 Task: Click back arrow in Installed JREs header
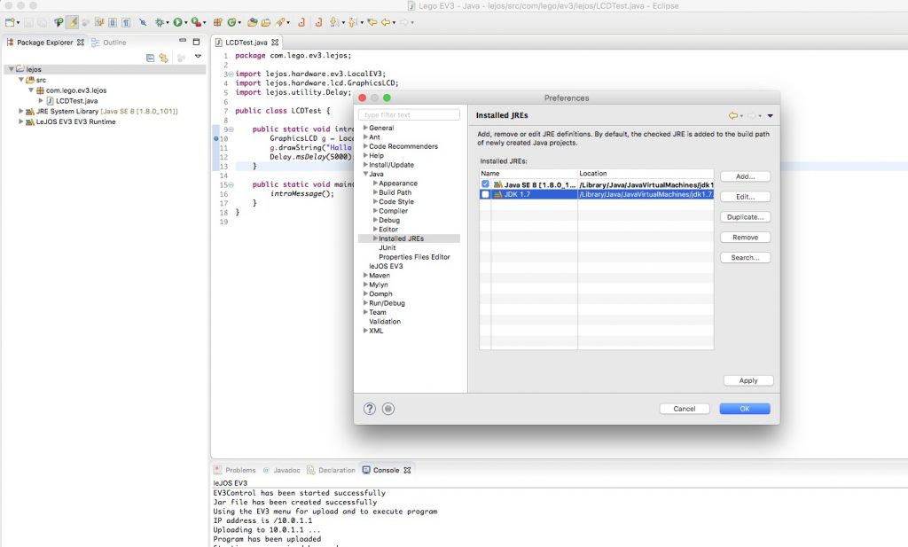click(733, 115)
